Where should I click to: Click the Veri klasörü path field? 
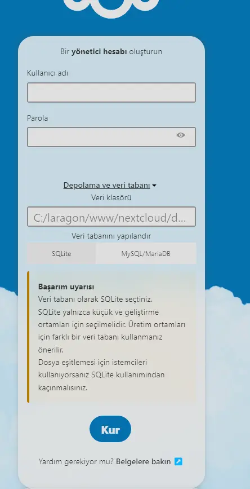pos(111,217)
